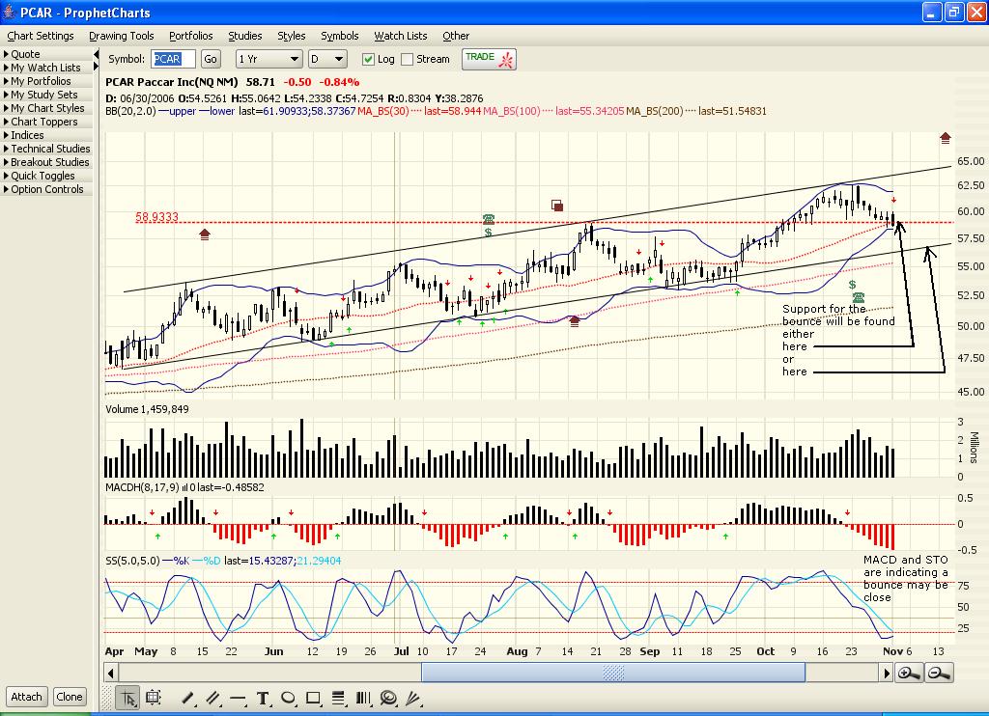Click the house marker under the mid-August lower band
The width and height of the screenshot is (989, 716).
point(574,320)
